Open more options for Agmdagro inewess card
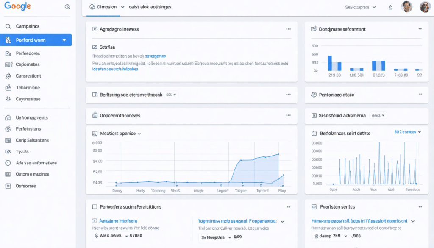 pos(288,29)
